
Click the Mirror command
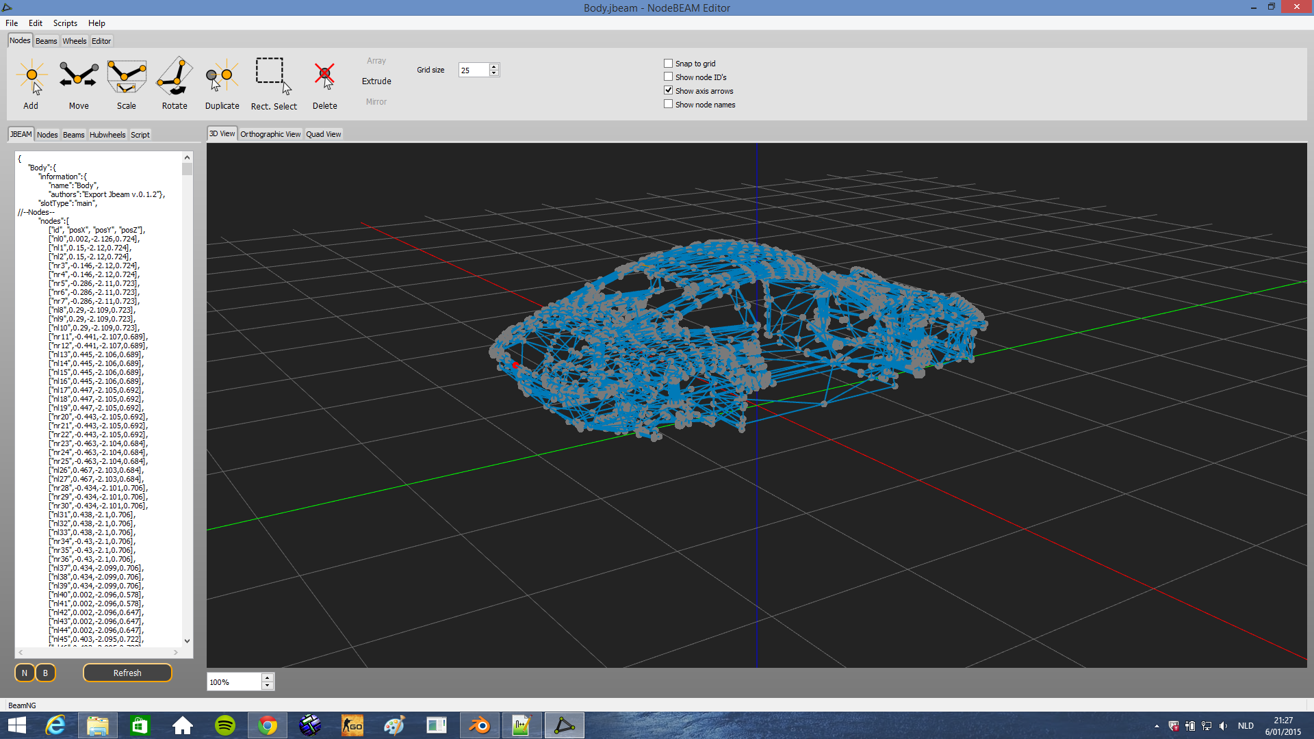point(376,101)
